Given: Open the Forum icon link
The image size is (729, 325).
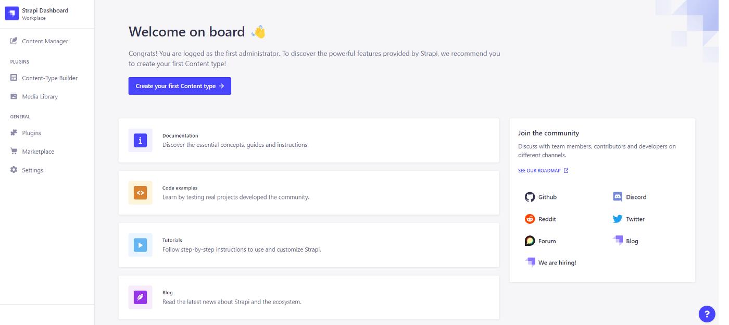Looking at the screenshot, I should (x=530, y=241).
